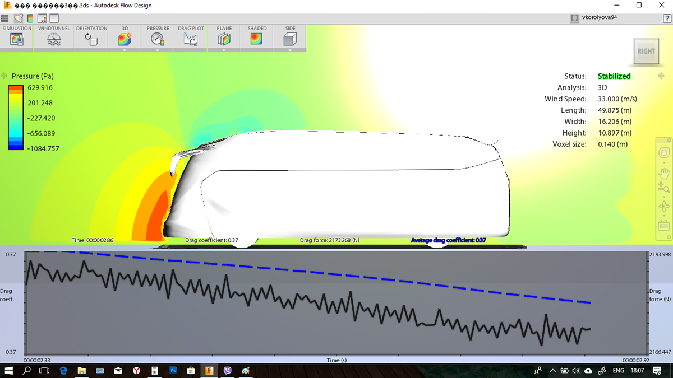Switch the Side view toggle
Image resolution: width=673 pixels, height=378 pixels.
click(290, 39)
